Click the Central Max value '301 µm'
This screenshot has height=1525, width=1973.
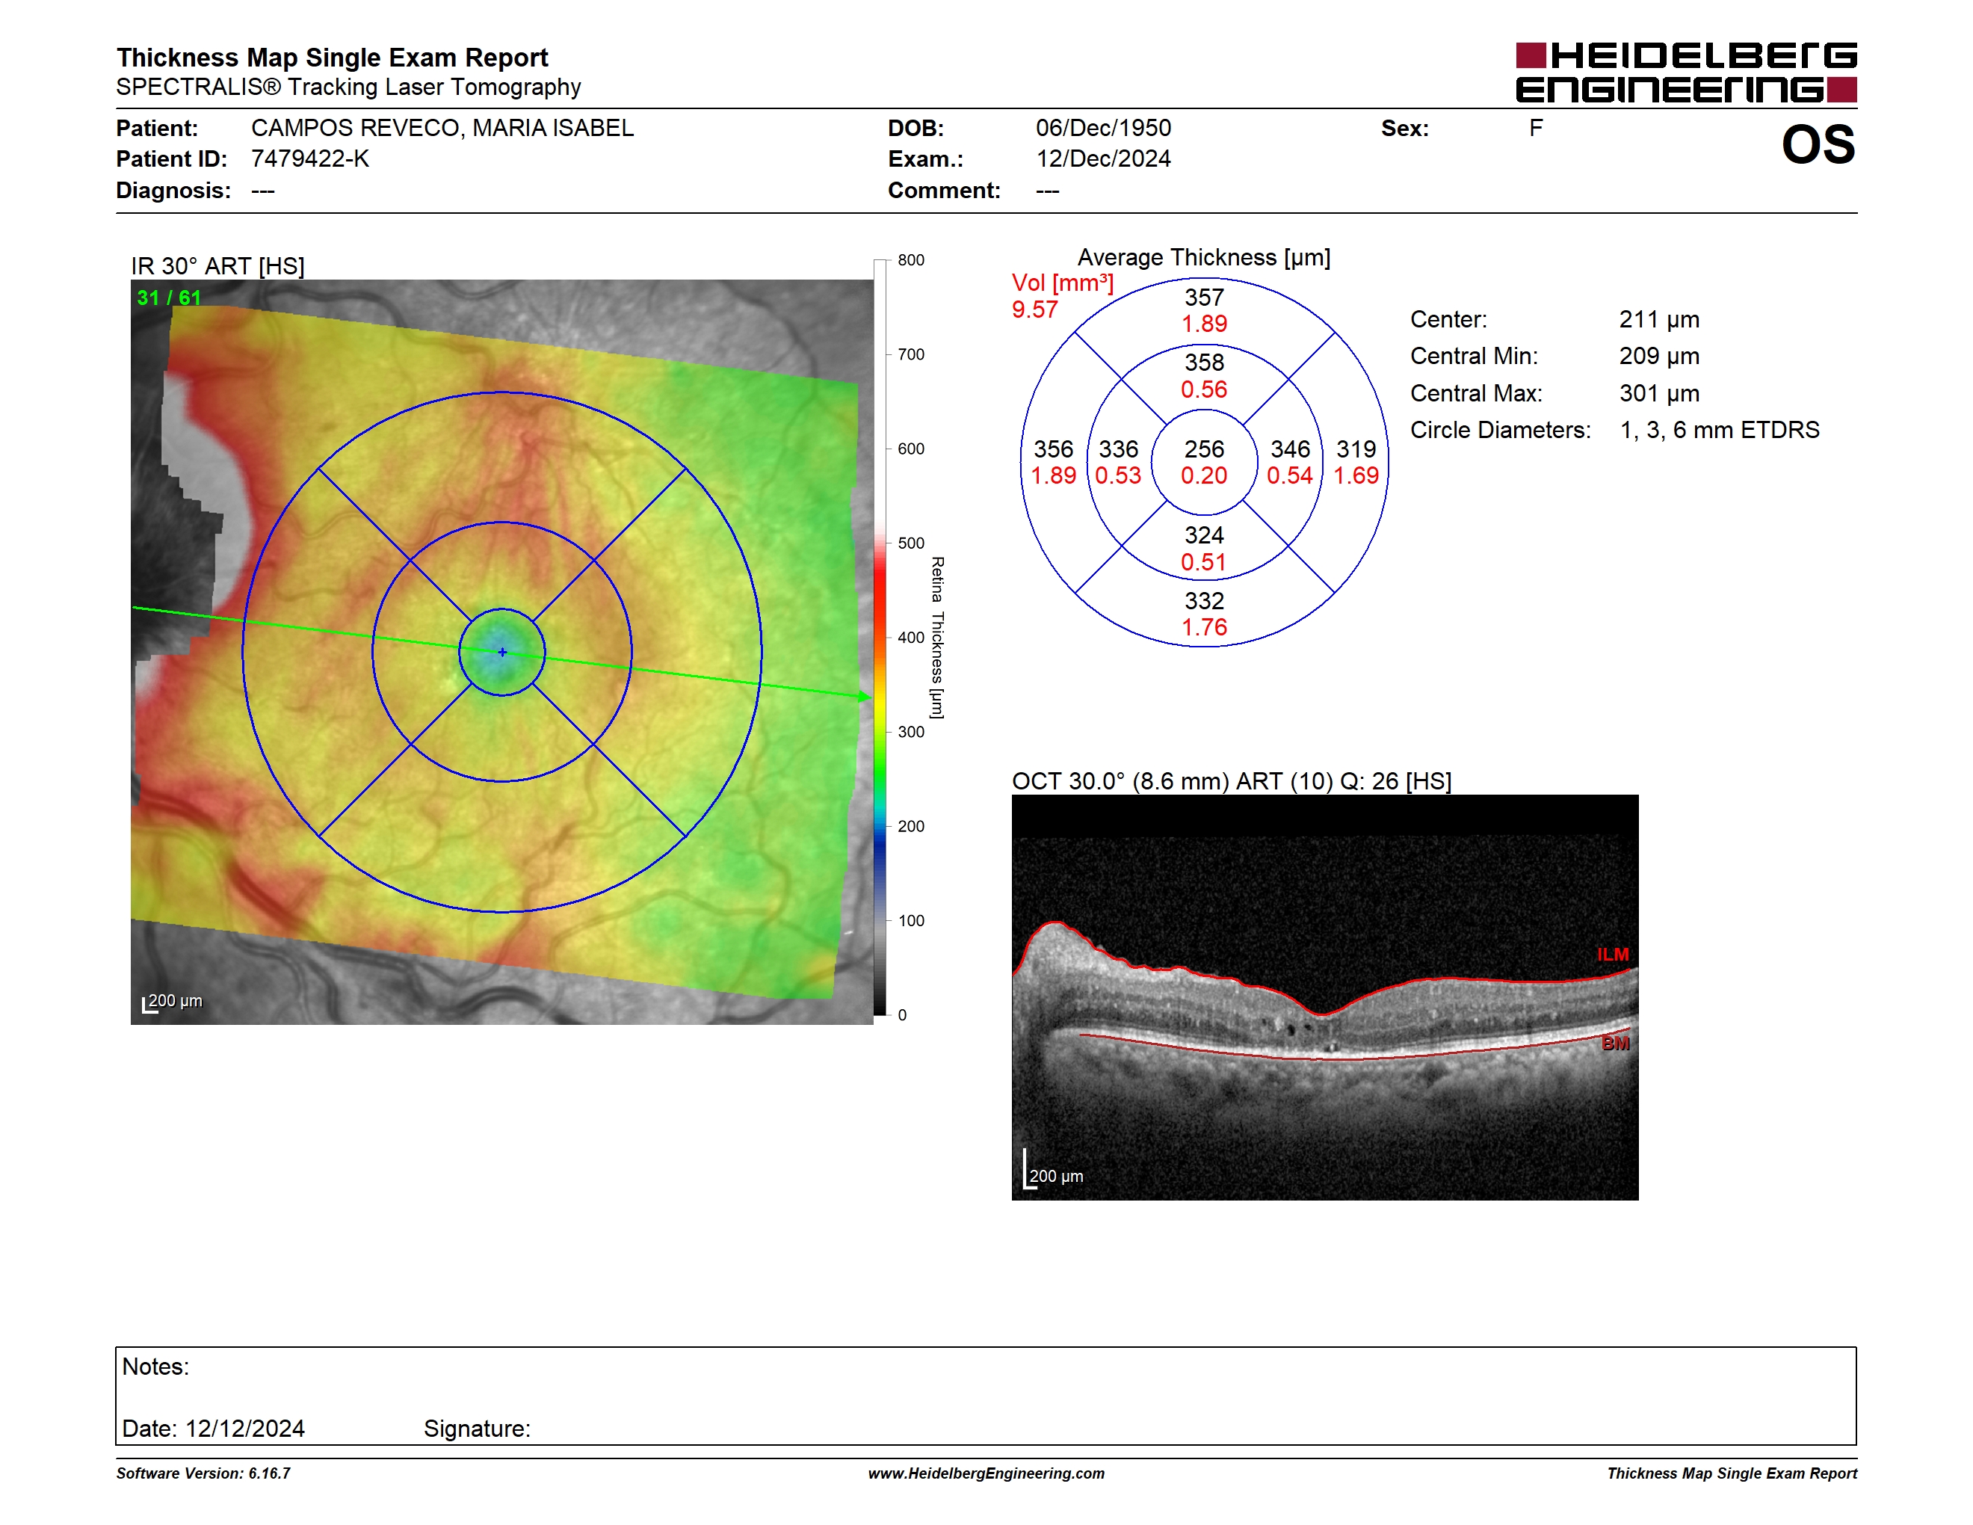[1658, 394]
